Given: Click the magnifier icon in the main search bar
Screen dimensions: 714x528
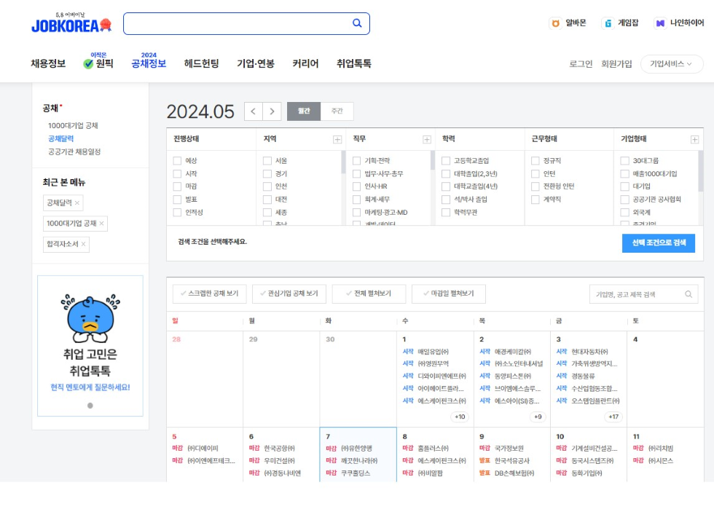Looking at the screenshot, I should coord(356,23).
